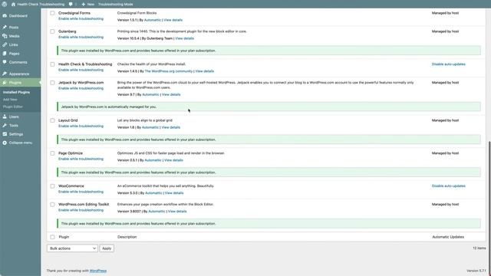Tick the Gutenberg plugin checkbox
The width and height of the screenshot is (491, 276).
pos(52,31)
